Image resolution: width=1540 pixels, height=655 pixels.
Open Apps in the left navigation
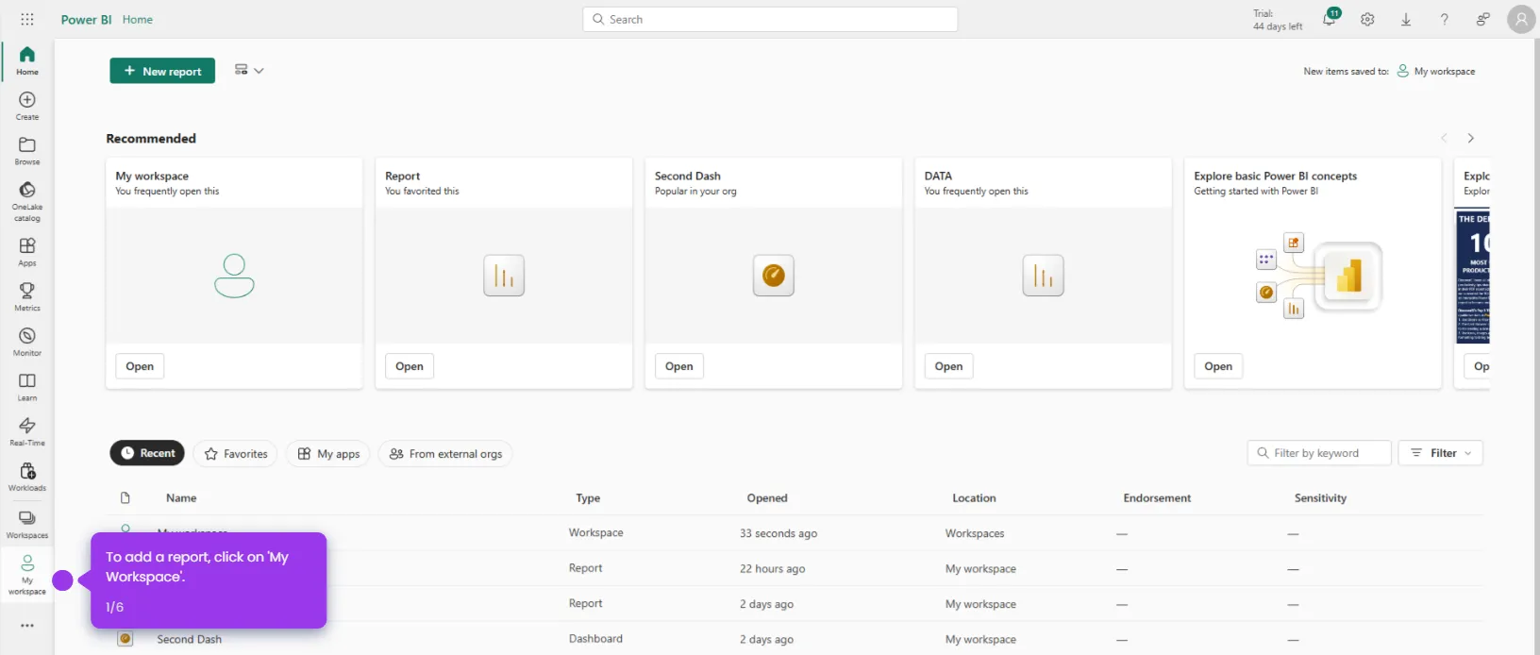point(27,252)
